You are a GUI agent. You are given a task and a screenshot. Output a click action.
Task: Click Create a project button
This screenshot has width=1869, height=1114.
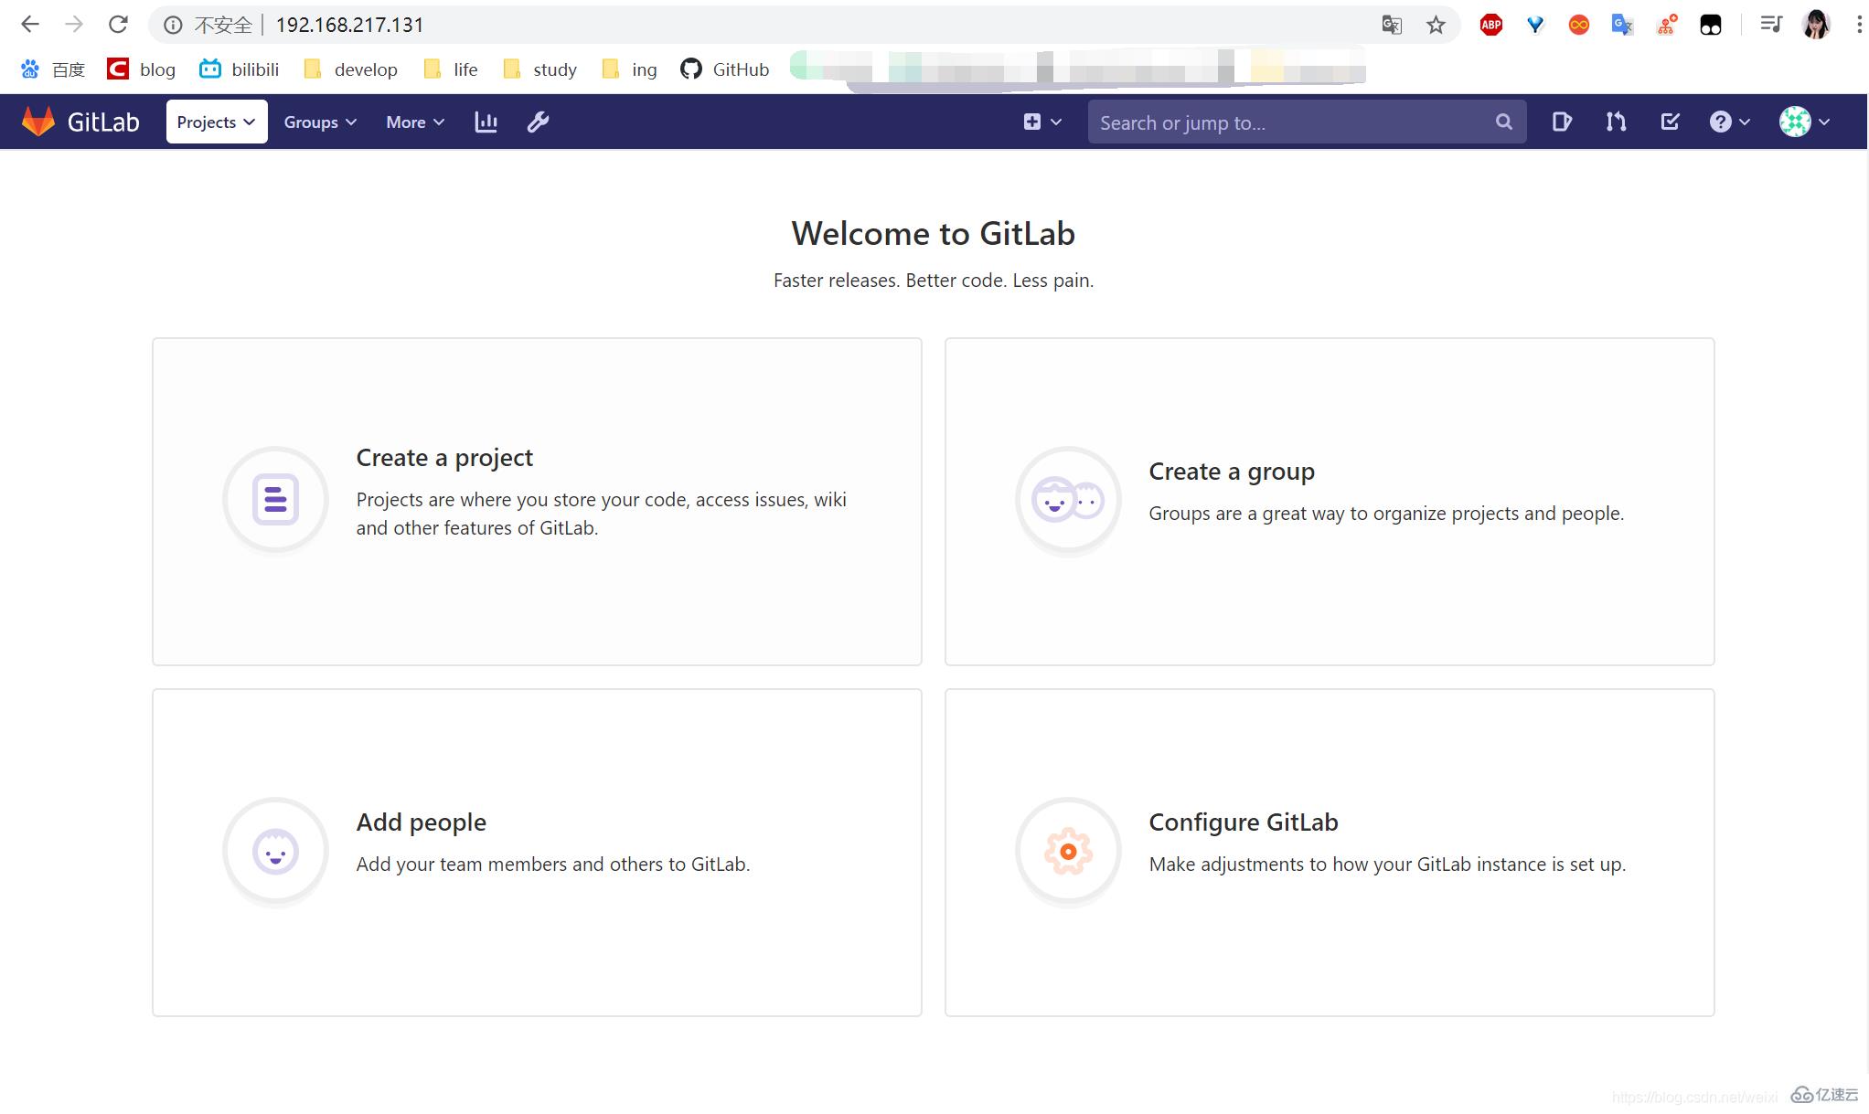point(444,456)
